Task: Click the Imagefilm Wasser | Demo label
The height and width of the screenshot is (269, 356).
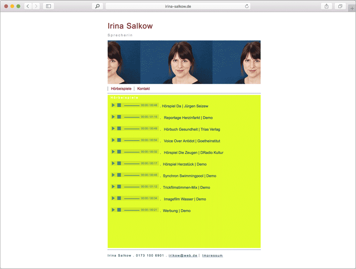Action: 185,199
